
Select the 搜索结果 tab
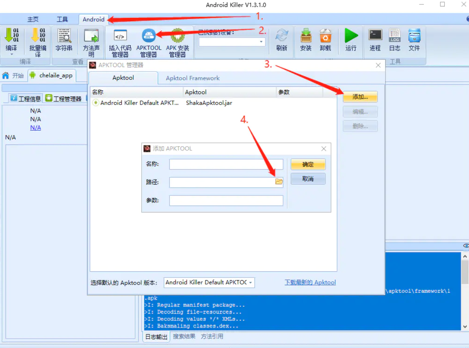click(184, 336)
